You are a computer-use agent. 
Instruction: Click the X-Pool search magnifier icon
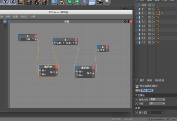(x=5, y=26)
